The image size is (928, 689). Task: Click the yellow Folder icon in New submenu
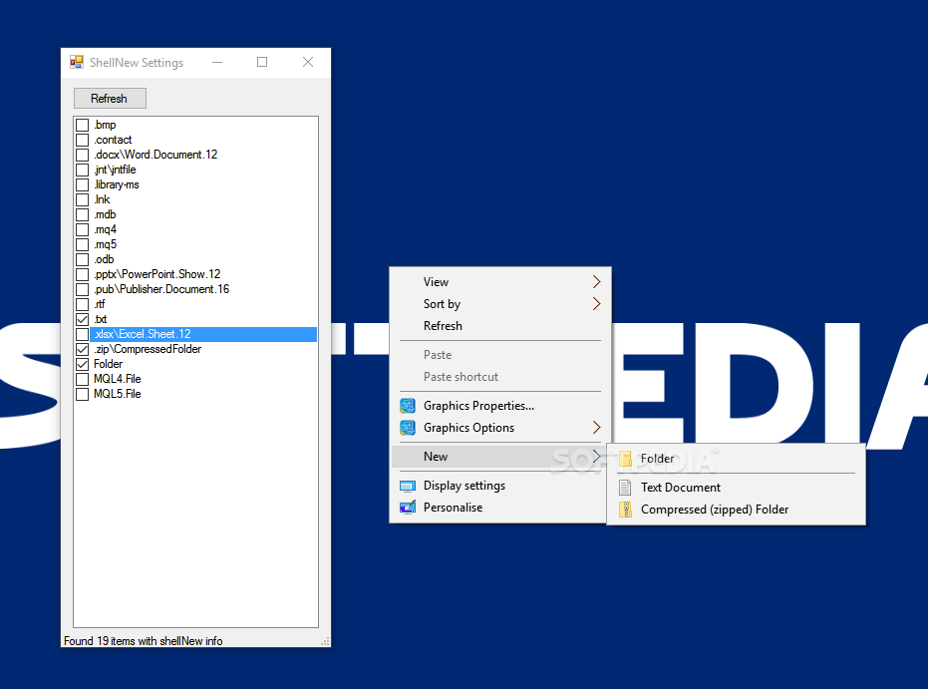point(625,459)
